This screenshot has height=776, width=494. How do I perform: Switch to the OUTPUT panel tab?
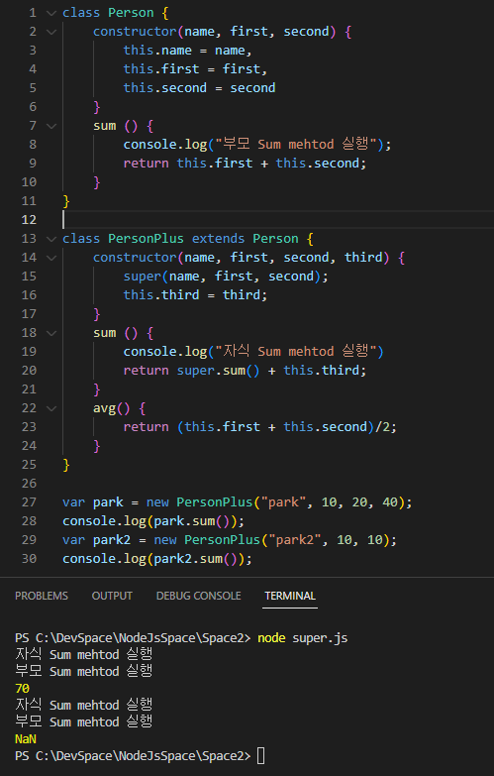click(112, 596)
